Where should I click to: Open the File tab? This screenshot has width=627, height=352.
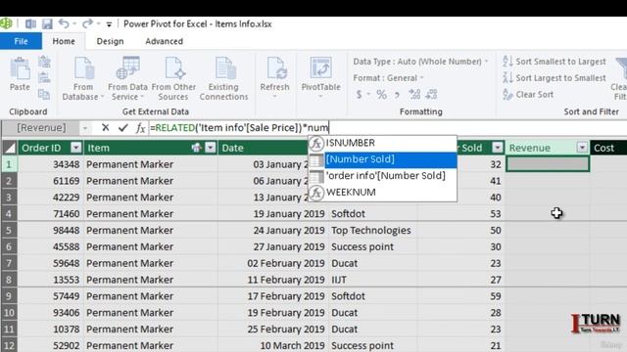(x=21, y=41)
